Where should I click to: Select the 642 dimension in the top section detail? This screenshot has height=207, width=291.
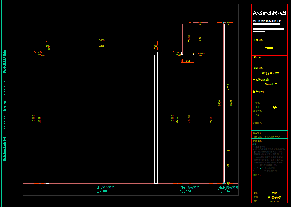(x=200, y=38)
